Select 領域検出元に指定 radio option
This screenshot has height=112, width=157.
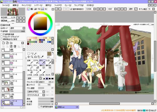[x=2, y=39]
